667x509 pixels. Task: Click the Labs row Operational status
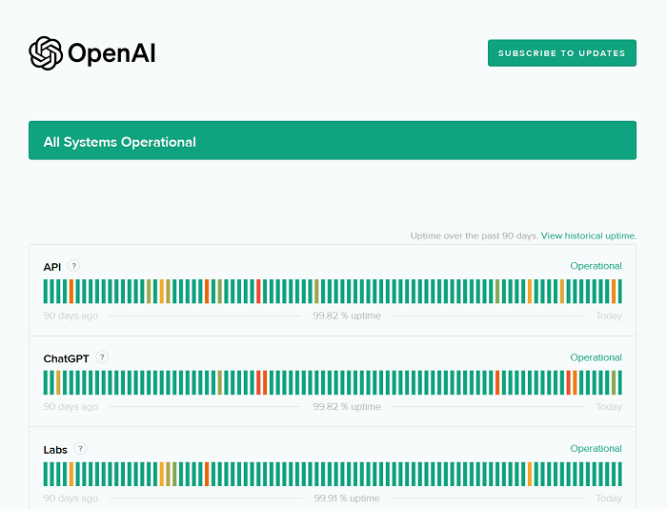(596, 449)
